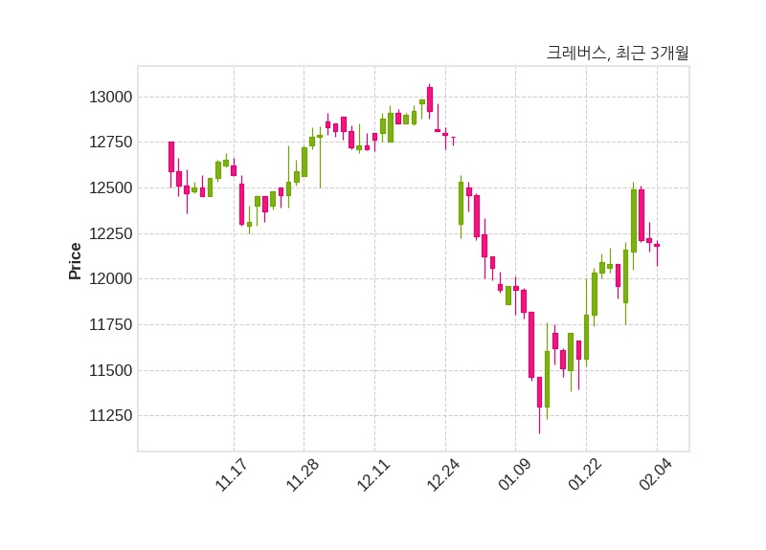The image size is (766, 550).
Task: Select the 11250 y-axis tick label
Action: click(x=108, y=416)
